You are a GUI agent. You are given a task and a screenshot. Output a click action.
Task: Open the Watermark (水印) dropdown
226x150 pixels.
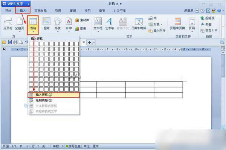click(x=69, y=31)
